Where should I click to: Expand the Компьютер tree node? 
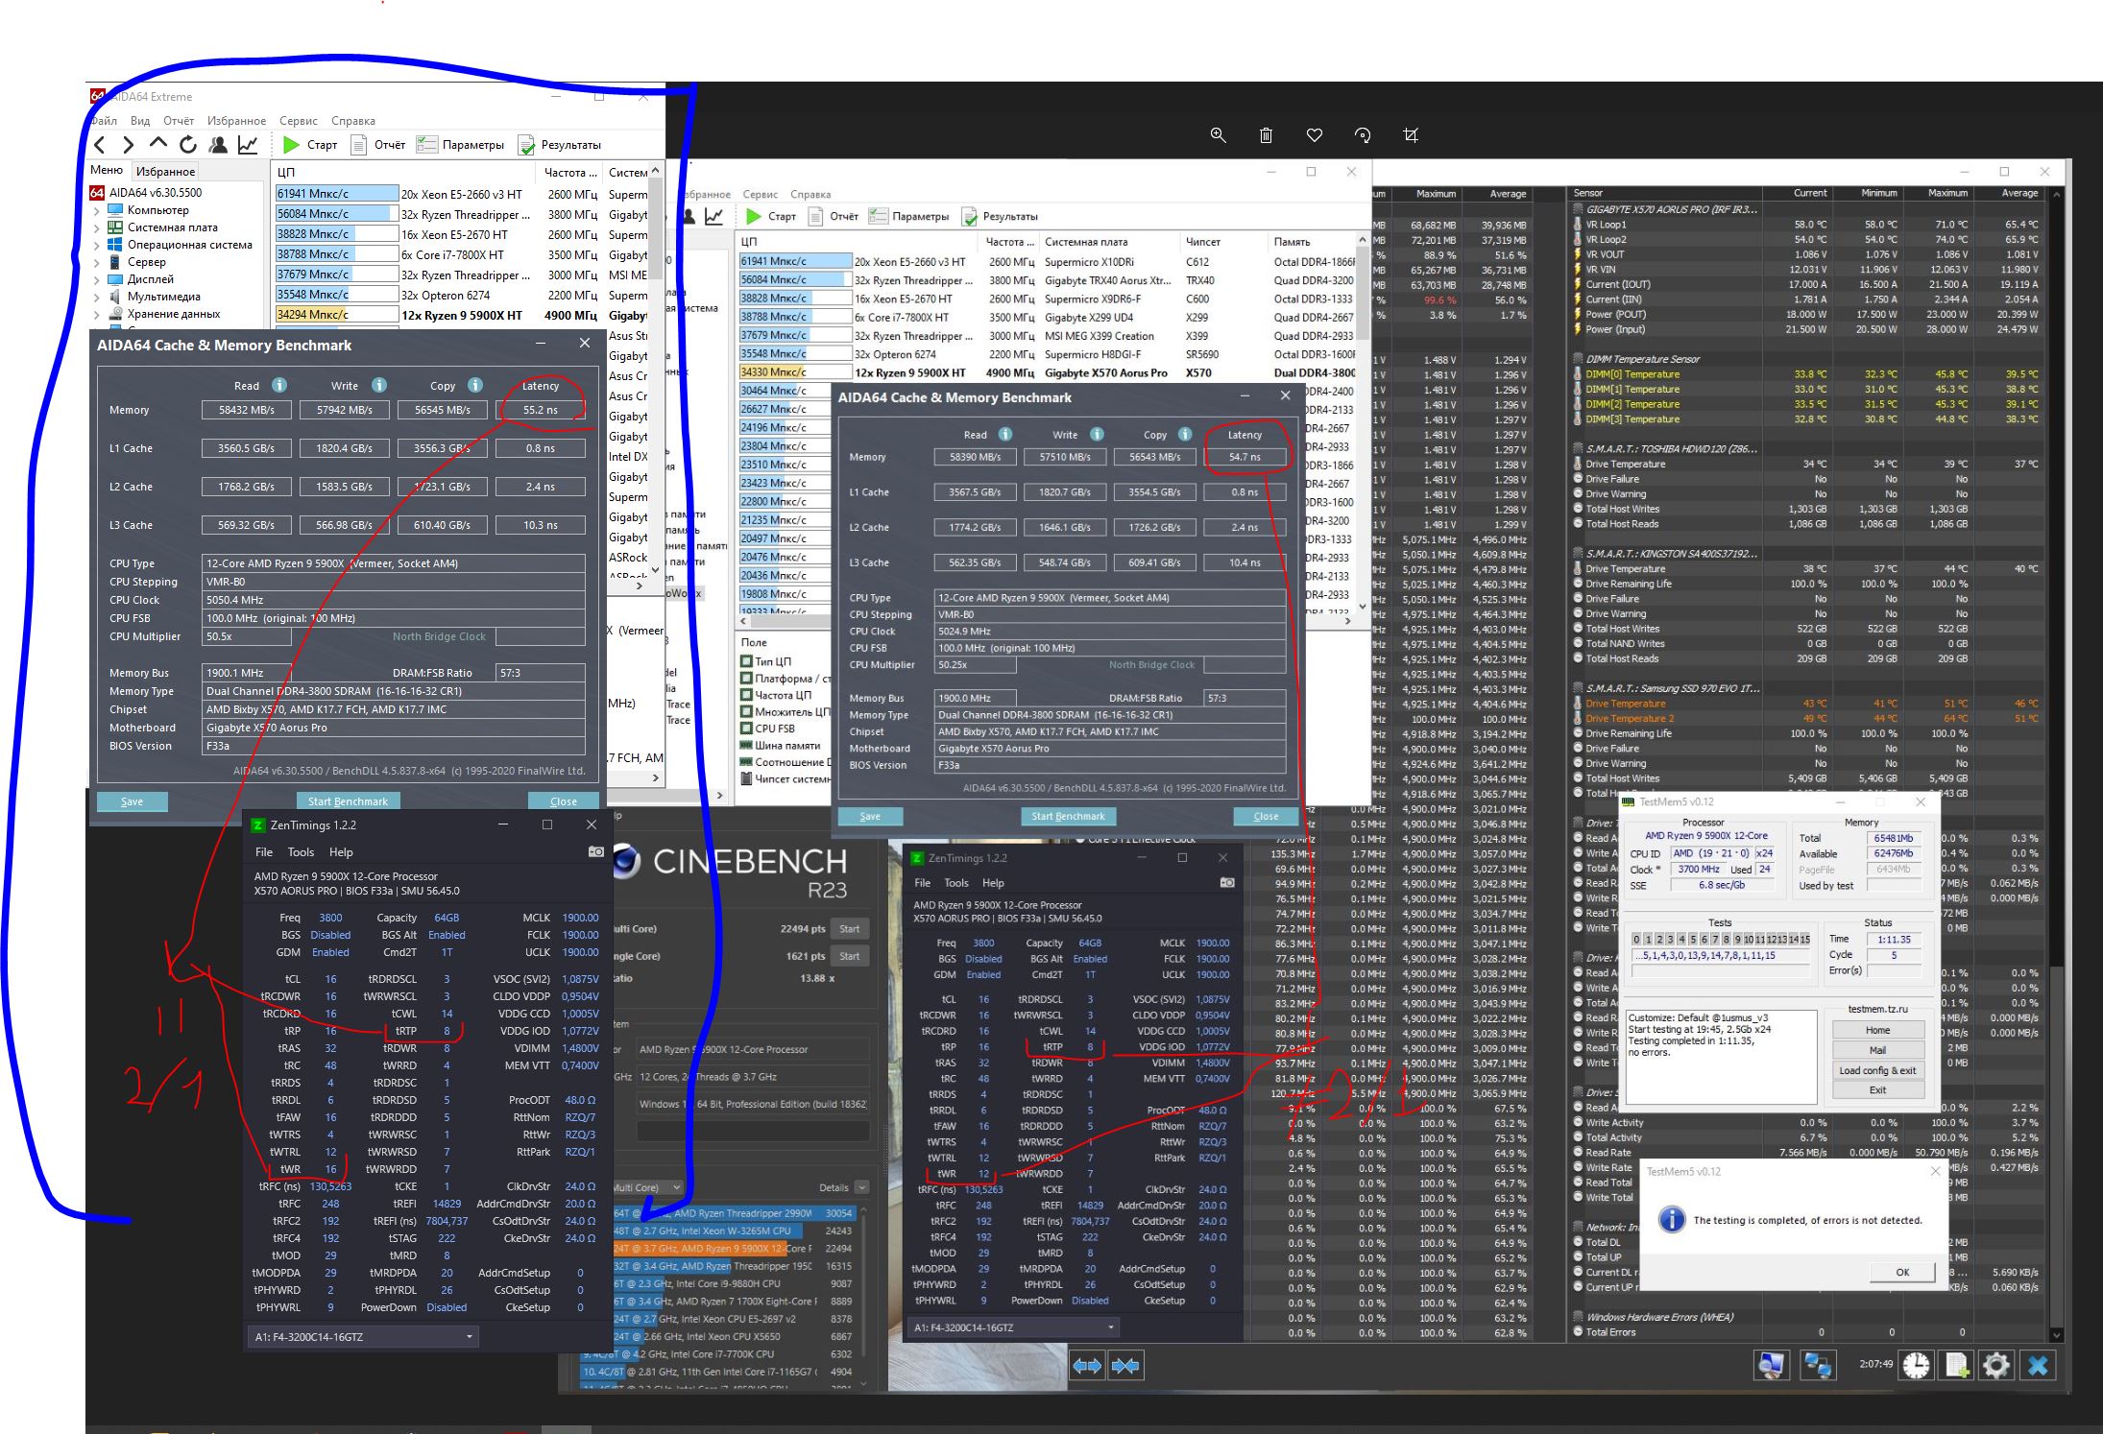(x=97, y=210)
